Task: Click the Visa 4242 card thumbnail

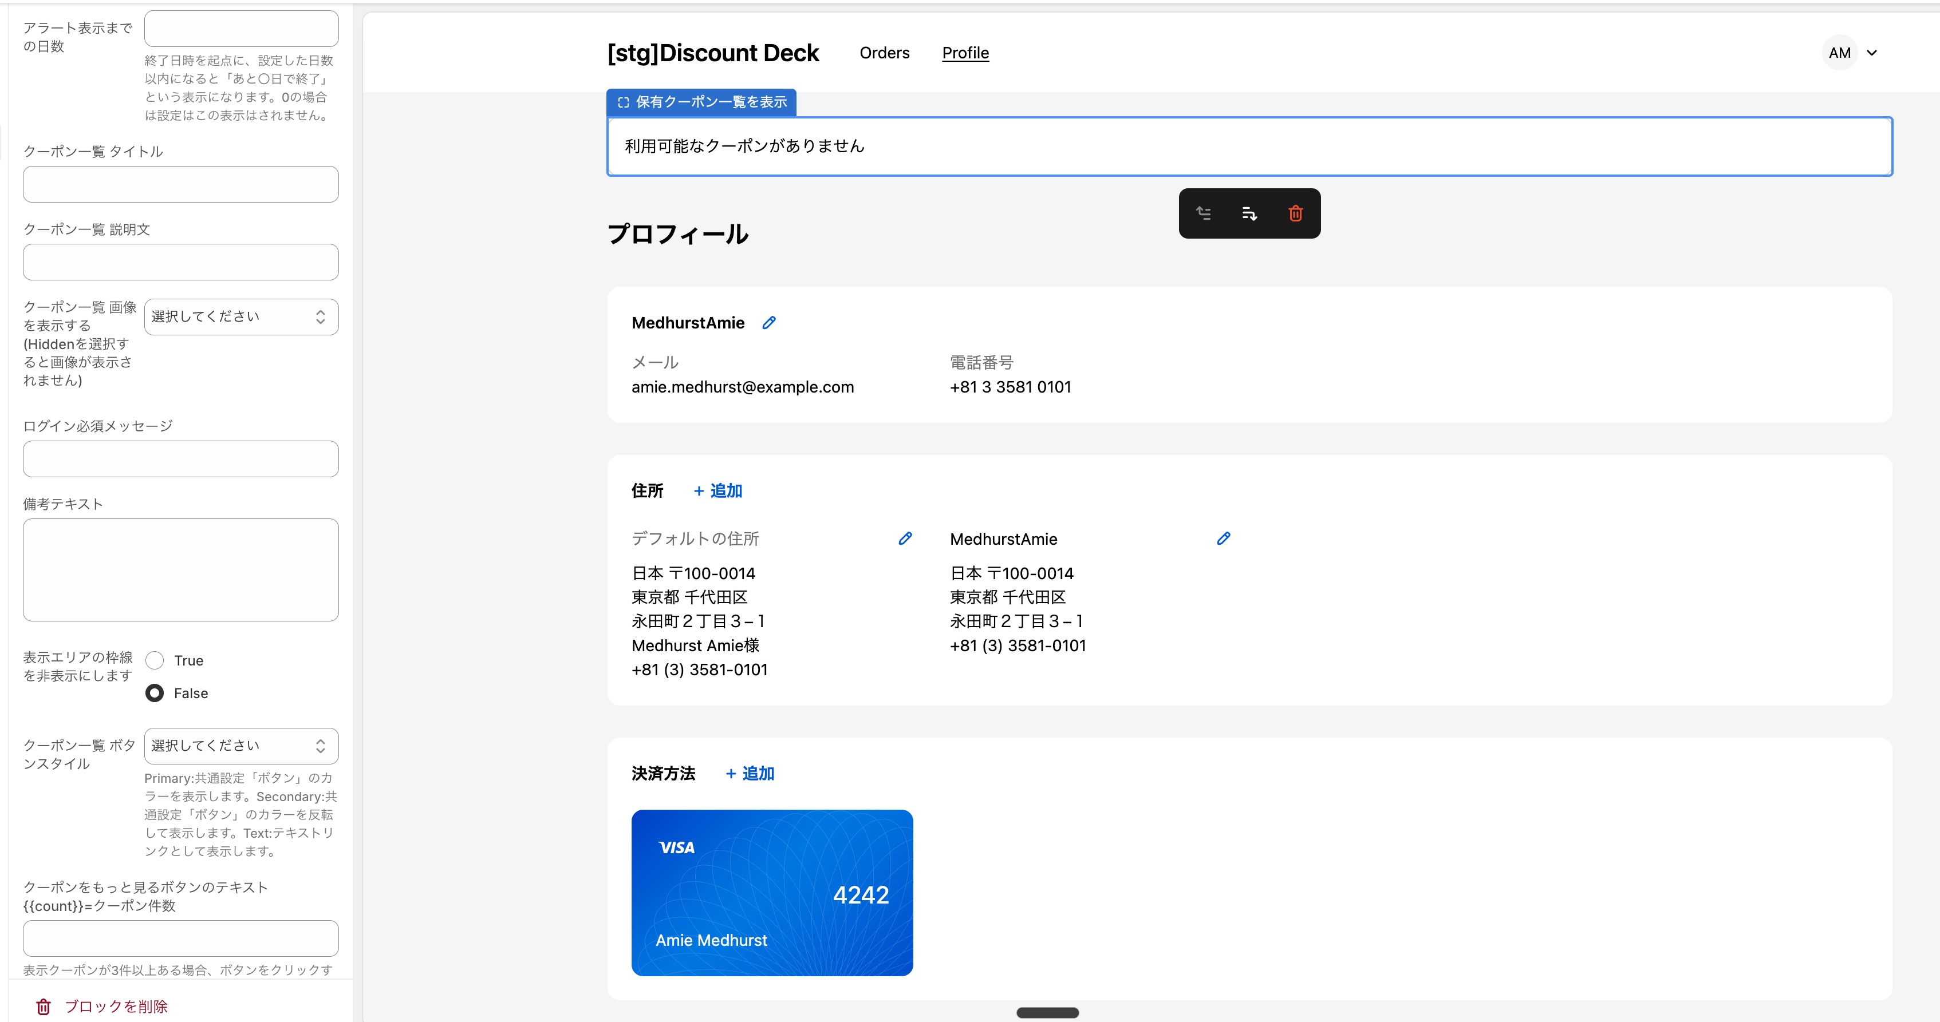Action: pos(772,893)
